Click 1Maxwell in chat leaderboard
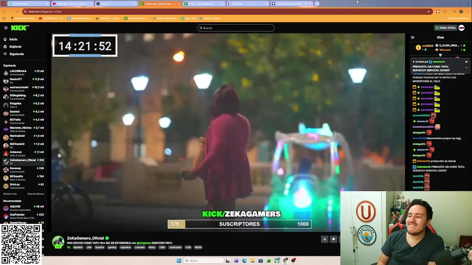The height and width of the screenshot is (265, 472). (x=445, y=50)
